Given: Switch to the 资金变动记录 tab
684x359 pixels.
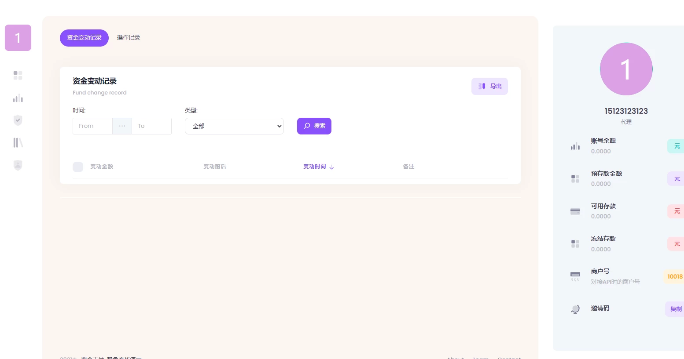Looking at the screenshot, I should (84, 38).
